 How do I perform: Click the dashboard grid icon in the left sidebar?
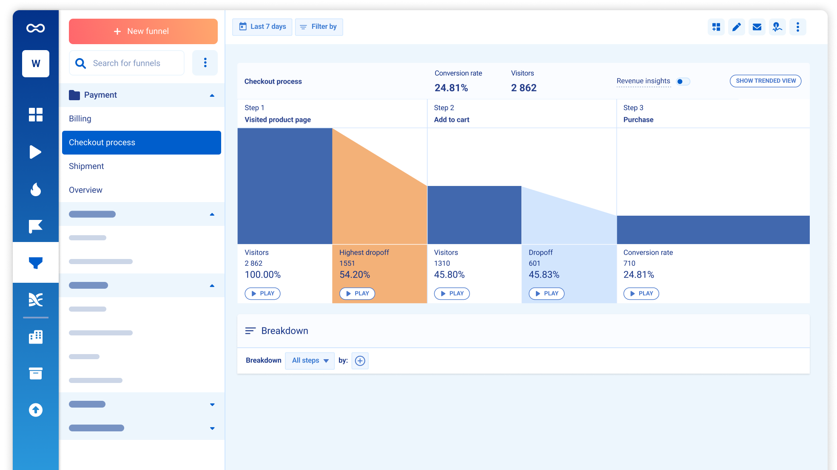(x=35, y=115)
